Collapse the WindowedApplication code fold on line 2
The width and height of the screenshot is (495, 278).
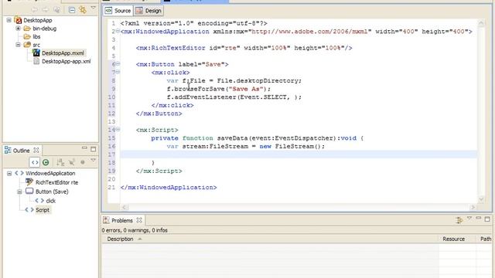[118, 31]
